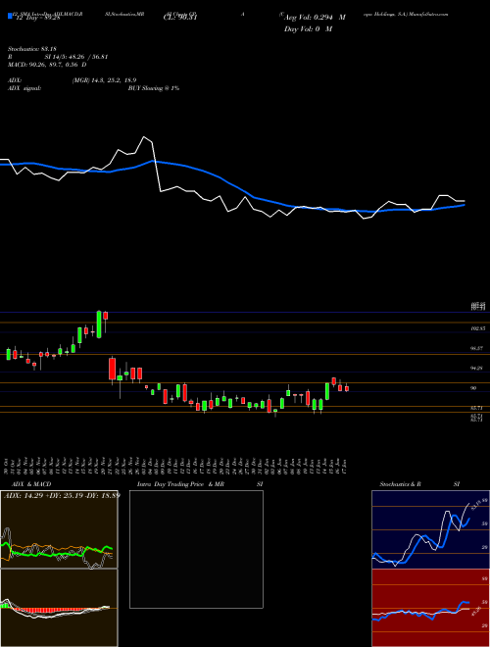The width and height of the screenshot is (490, 647).
Task: Click the RSI 14/3 '48.26 / 56.81' value
Action: click(87, 57)
